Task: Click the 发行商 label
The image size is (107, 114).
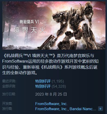Action: [x=7, y=109]
